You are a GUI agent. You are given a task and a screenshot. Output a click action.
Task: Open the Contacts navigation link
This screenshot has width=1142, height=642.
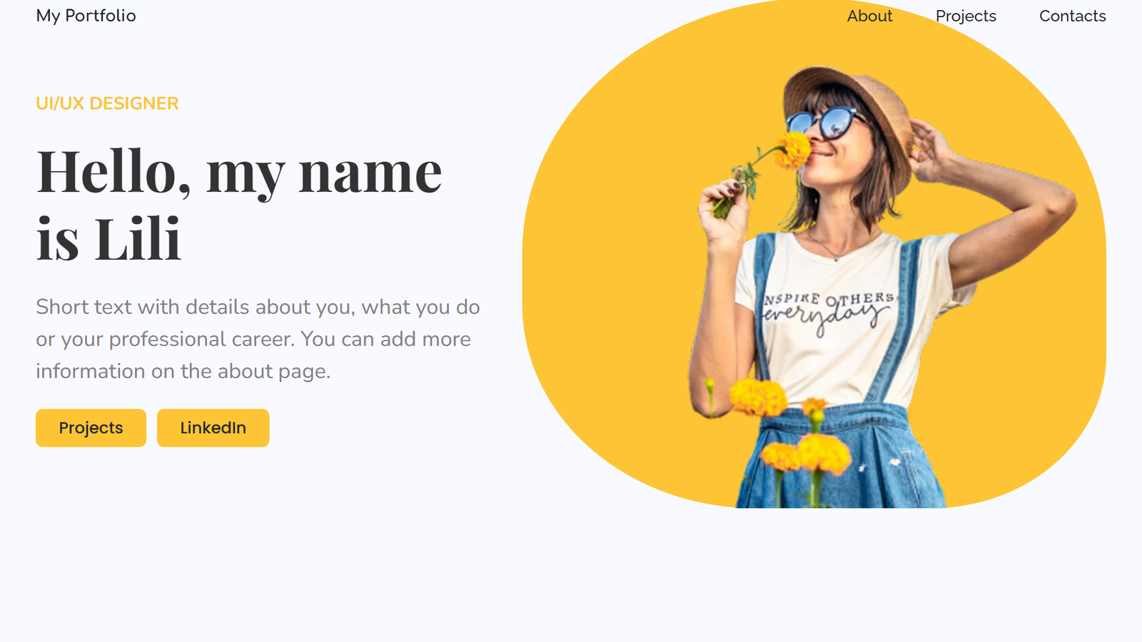(1072, 16)
